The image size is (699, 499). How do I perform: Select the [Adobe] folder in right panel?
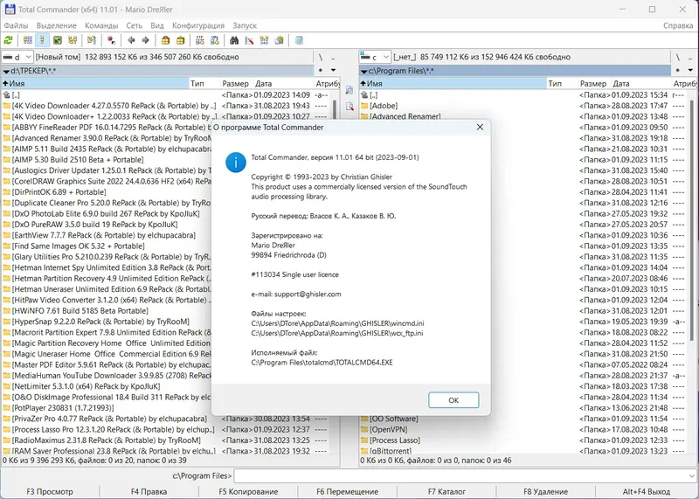click(x=379, y=106)
